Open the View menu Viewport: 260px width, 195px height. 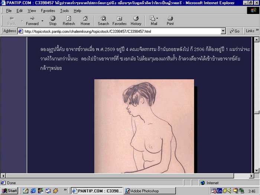32,11
